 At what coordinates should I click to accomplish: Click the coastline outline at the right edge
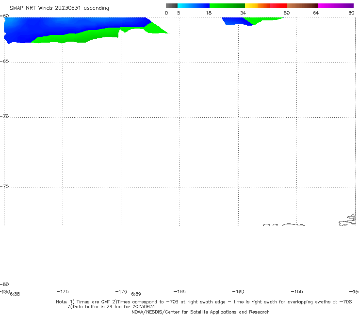(347, 220)
